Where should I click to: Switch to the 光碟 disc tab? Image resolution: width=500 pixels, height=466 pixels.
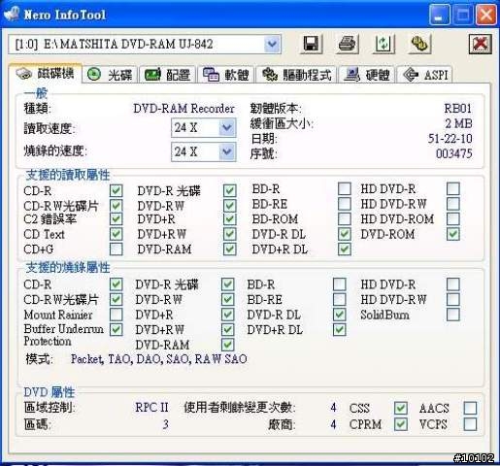pos(110,75)
